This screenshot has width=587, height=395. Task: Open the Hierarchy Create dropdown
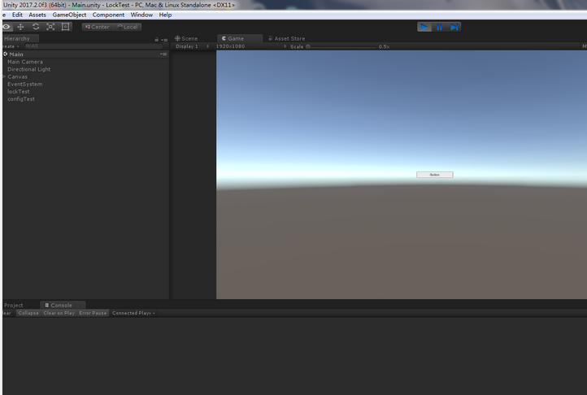[x=11, y=46]
